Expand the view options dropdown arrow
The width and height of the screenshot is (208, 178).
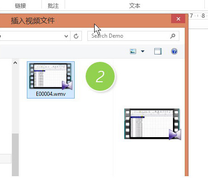click(142, 51)
